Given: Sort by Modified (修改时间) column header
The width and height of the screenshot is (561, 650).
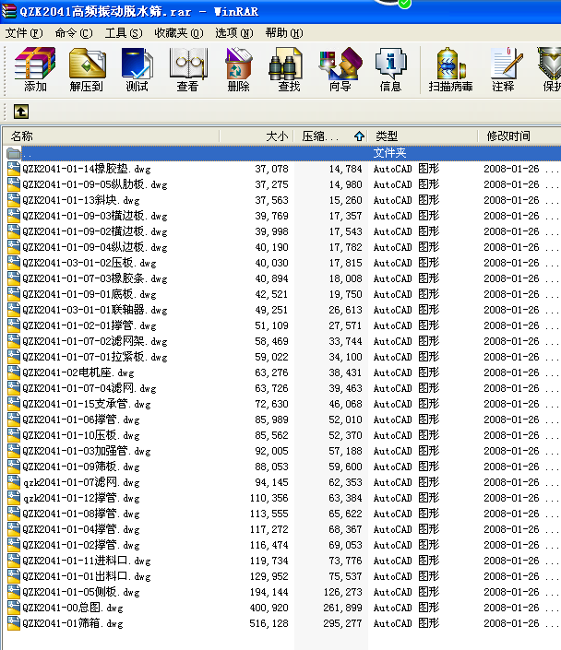Looking at the screenshot, I should (519, 136).
